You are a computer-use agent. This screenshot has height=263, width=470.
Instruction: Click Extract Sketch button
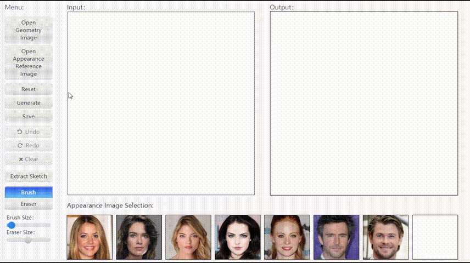[x=29, y=176]
